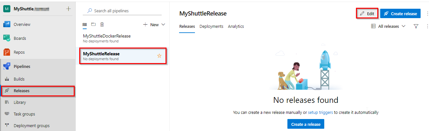Click the Boards sidebar icon
This screenshot has height=131, width=429.
[7, 38]
